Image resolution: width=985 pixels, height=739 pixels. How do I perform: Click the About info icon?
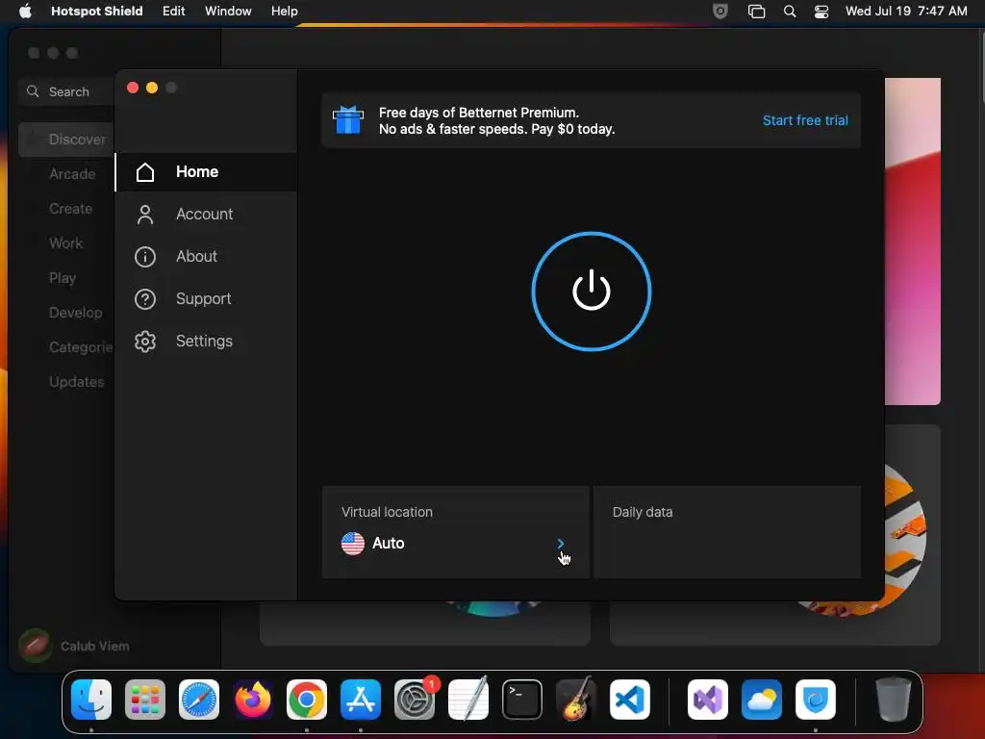tap(145, 256)
